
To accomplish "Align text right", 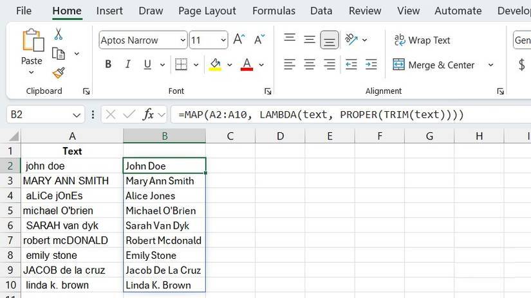I will coord(329,64).
